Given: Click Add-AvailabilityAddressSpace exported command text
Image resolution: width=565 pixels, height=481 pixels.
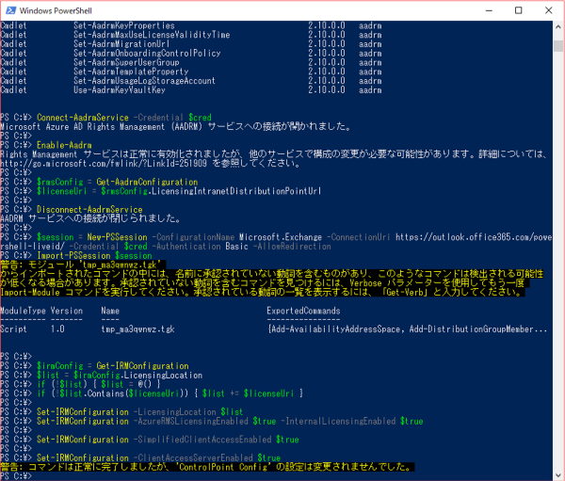Looking at the screenshot, I should tap(335, 329).
